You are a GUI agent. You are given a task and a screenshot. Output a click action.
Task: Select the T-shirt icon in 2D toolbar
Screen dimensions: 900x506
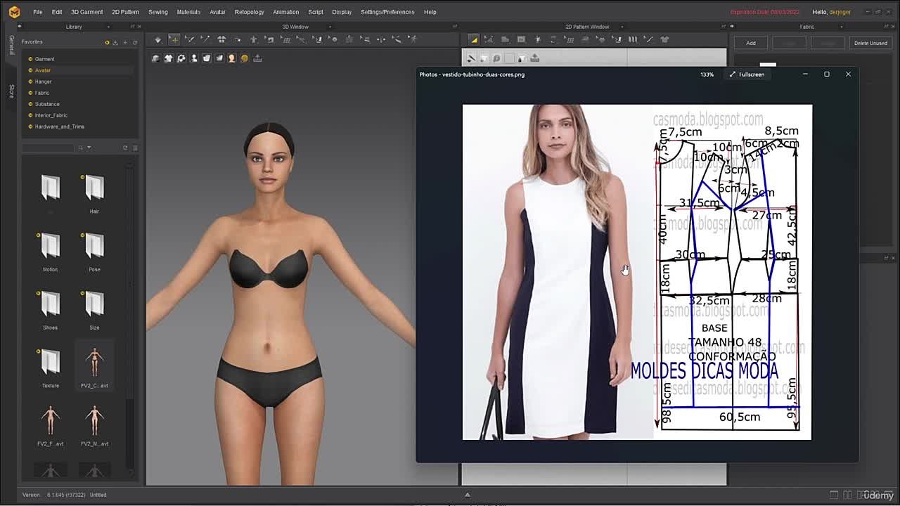pos(664,39)
